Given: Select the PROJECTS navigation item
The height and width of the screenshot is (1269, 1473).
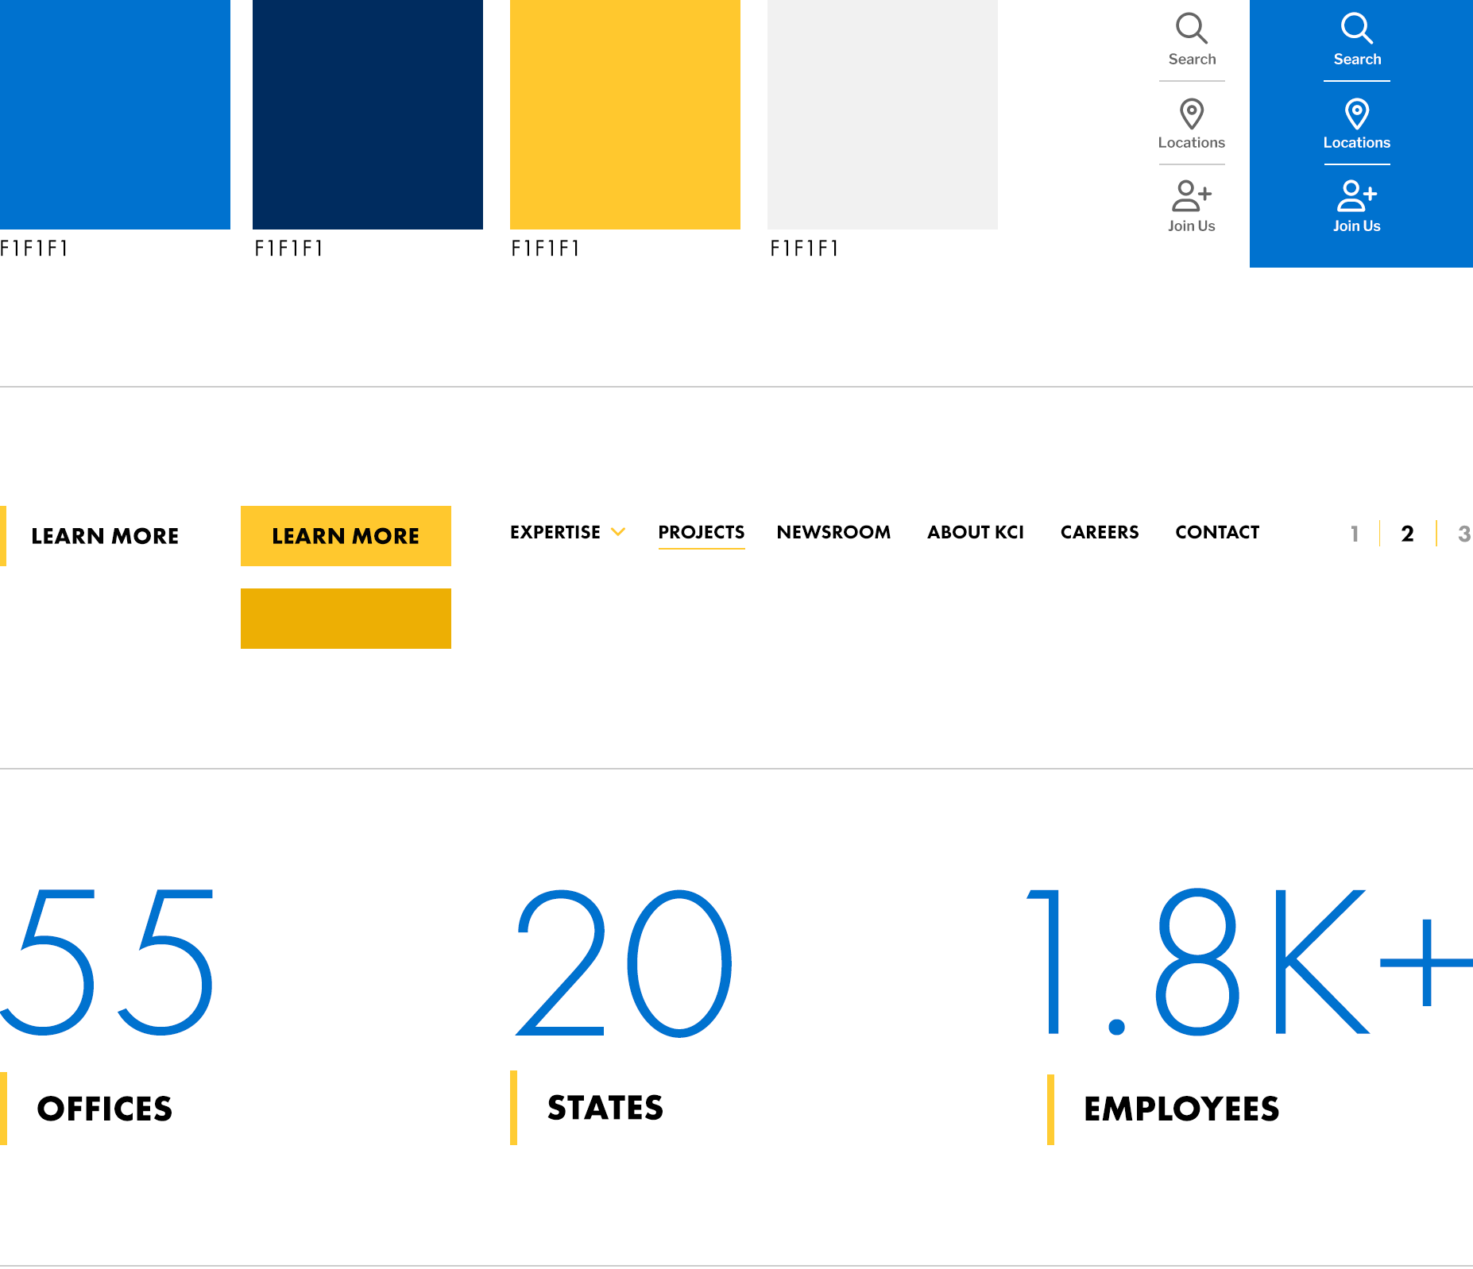Looking at the screenshot, I should pyautogui.click(x=701, y=533).
